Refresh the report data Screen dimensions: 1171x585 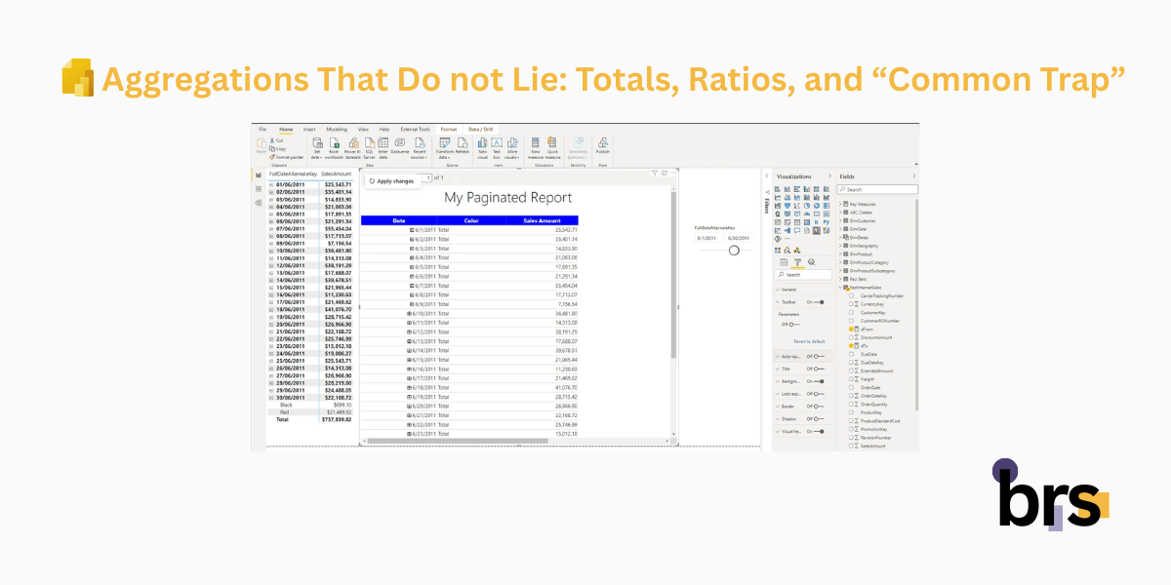(x=463, y=145)
